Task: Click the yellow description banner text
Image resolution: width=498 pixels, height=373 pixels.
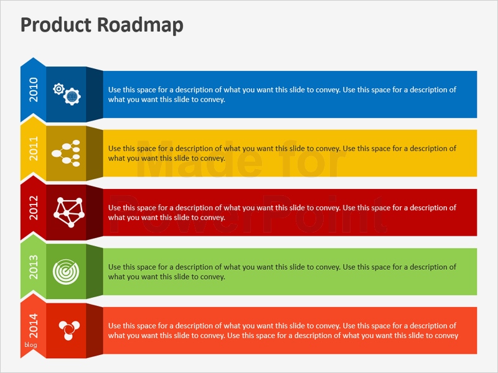Action: [x=282, y=153]
